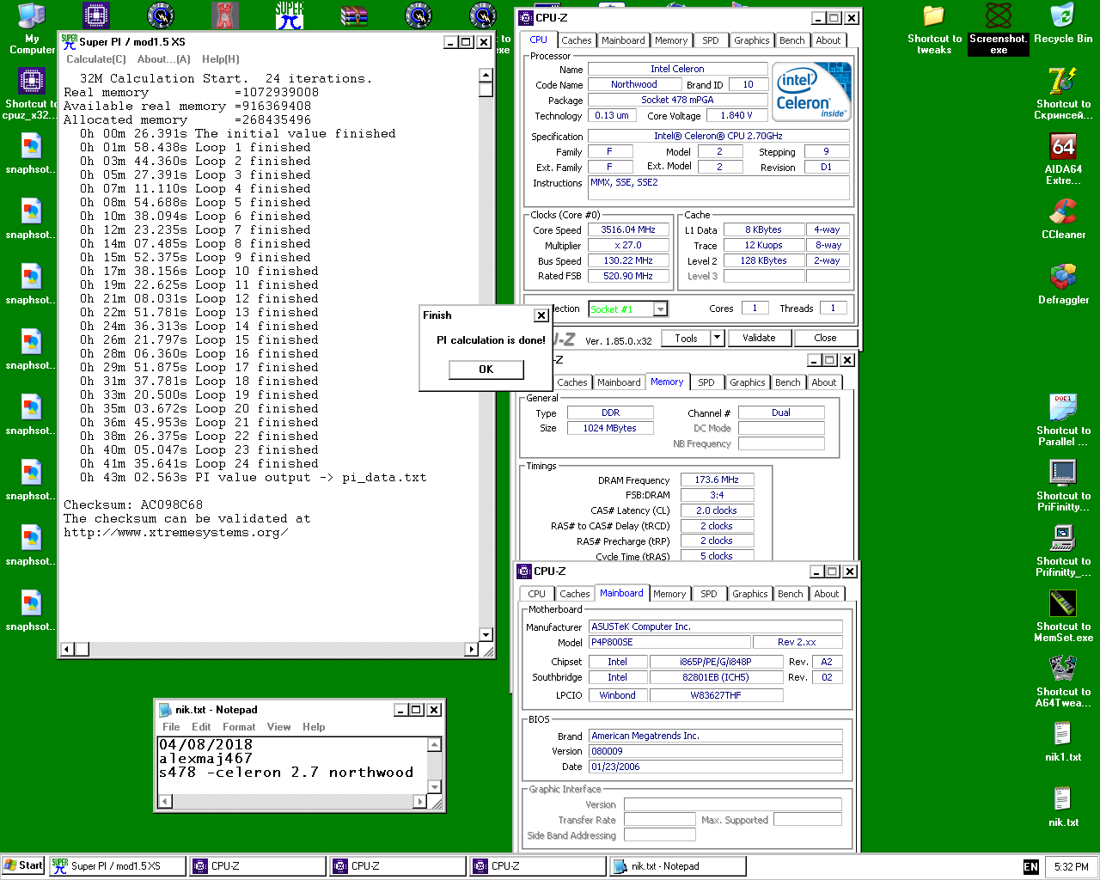The image size is (1100, 880).
Task: Open the red X desktop icon
Action: (x=225, y=15)
